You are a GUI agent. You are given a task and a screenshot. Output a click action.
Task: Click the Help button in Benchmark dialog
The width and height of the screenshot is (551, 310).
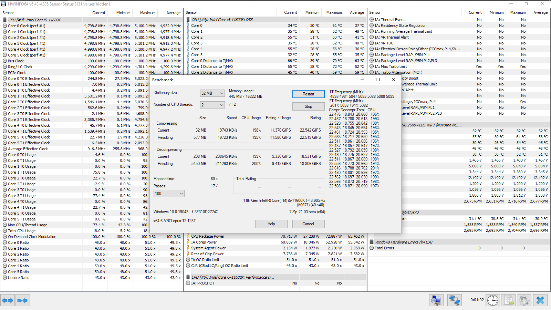coord(271,224)
